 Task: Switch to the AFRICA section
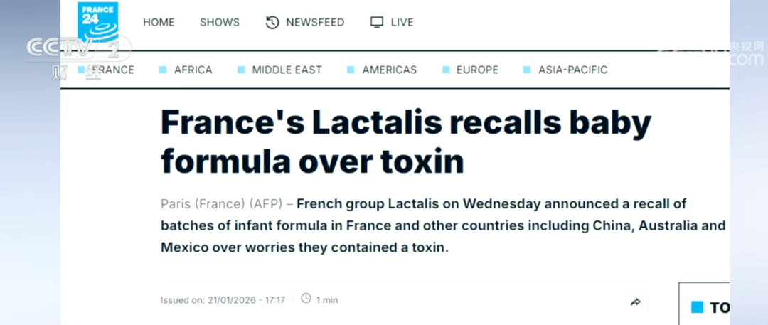pos(193,70)
